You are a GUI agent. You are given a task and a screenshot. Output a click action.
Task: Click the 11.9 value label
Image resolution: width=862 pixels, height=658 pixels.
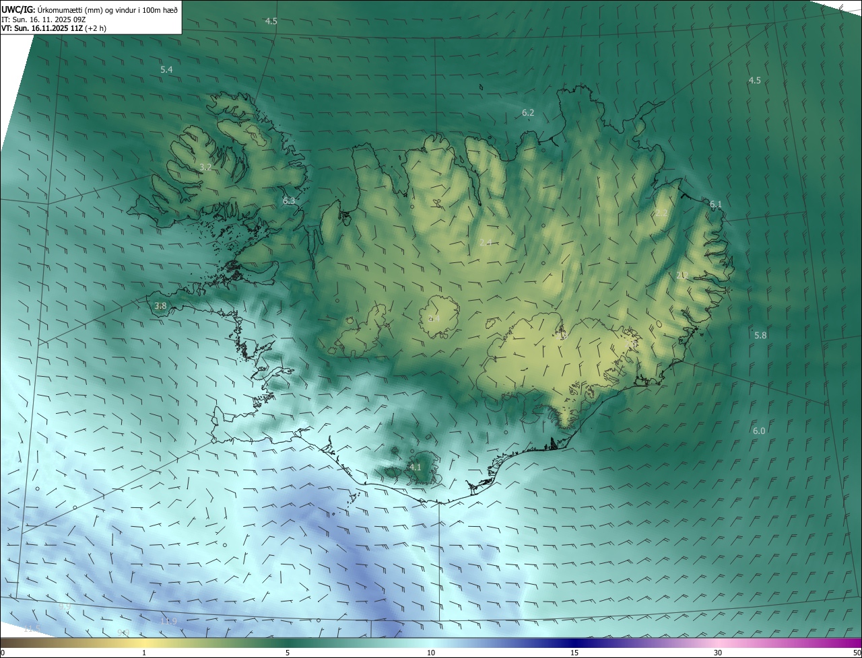[168, 622]
